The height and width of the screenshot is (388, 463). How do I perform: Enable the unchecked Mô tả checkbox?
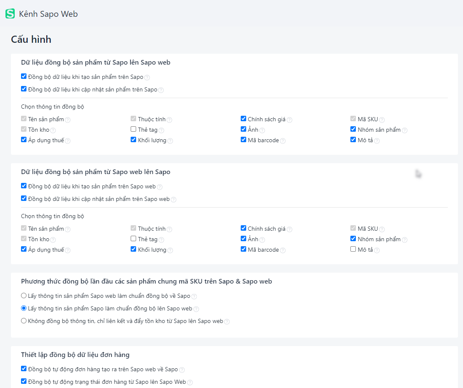click(353, 249)
